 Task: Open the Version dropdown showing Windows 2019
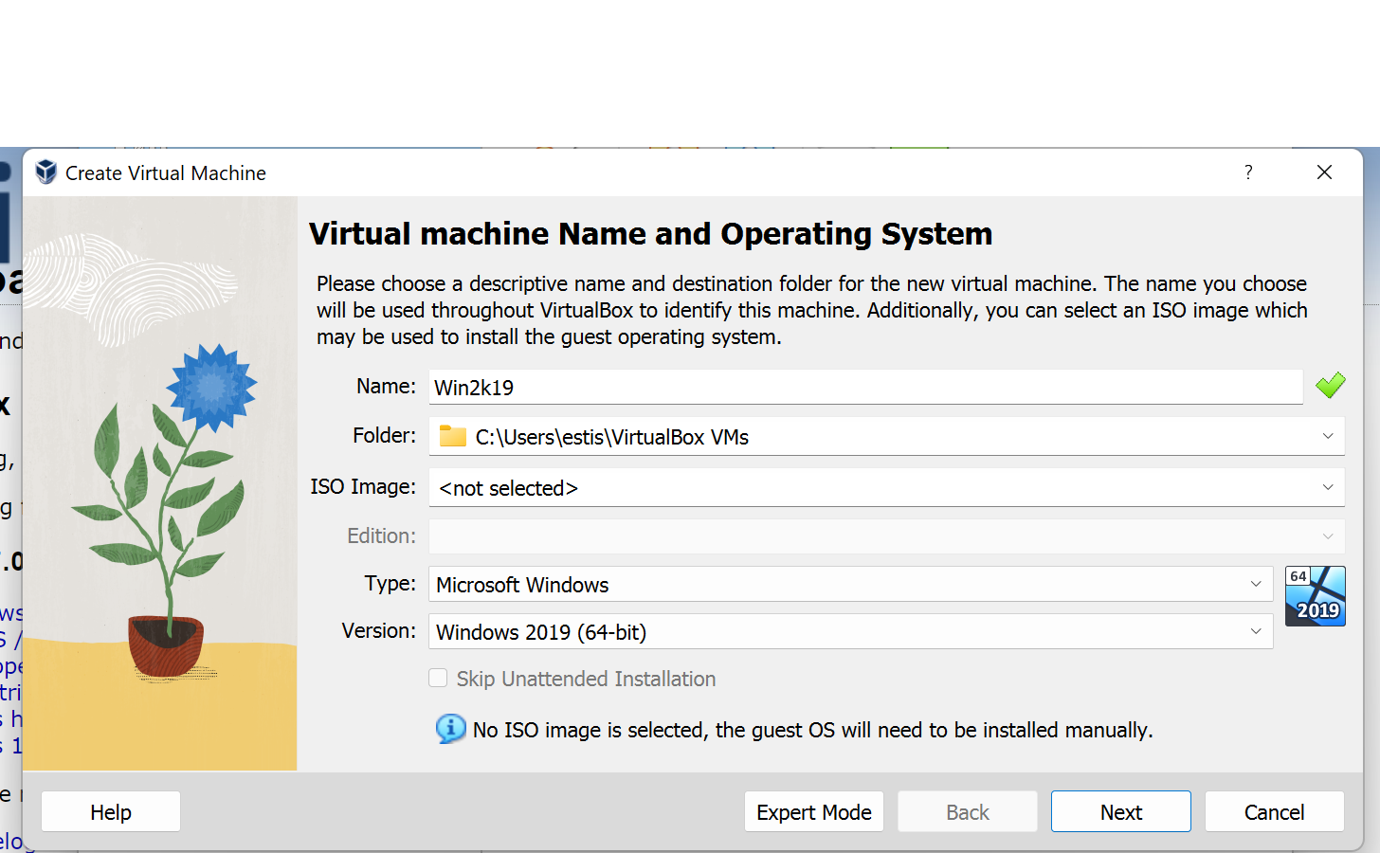tap(851, 631)
